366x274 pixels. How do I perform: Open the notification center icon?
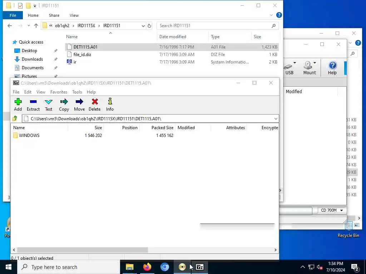[x=355, y=267]
